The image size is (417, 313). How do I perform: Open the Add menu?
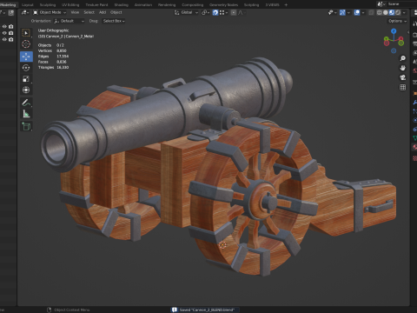pos(103,12)
